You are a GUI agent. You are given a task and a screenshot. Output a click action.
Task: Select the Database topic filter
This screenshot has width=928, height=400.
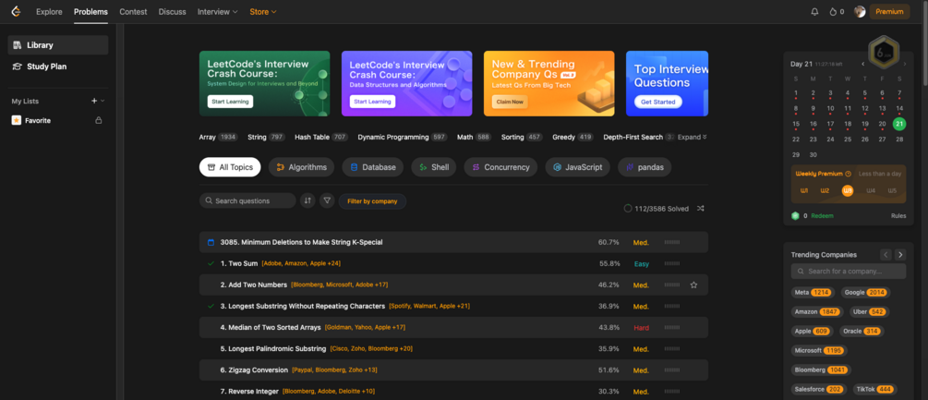[x=373, y=167]
